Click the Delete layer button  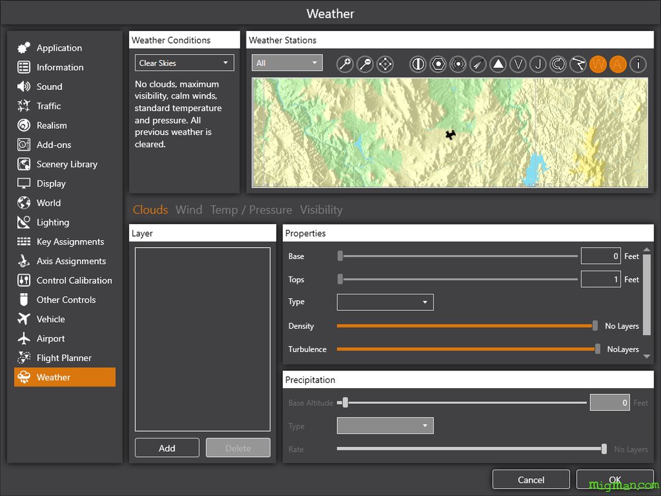point(238,448)
